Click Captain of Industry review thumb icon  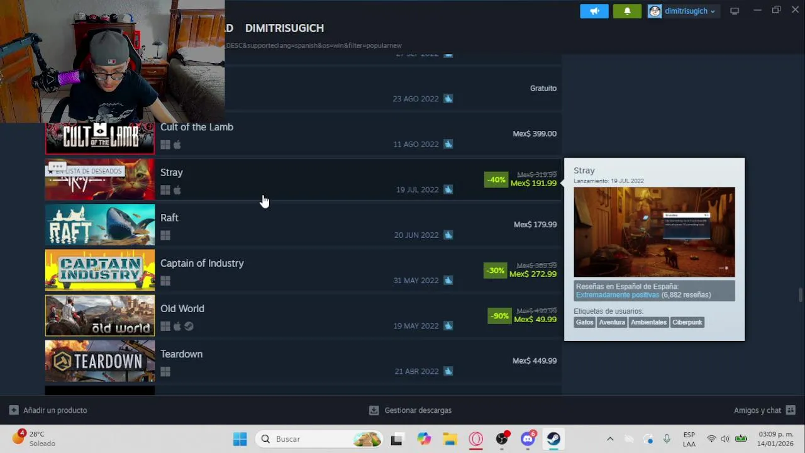[x=448, y=280]
